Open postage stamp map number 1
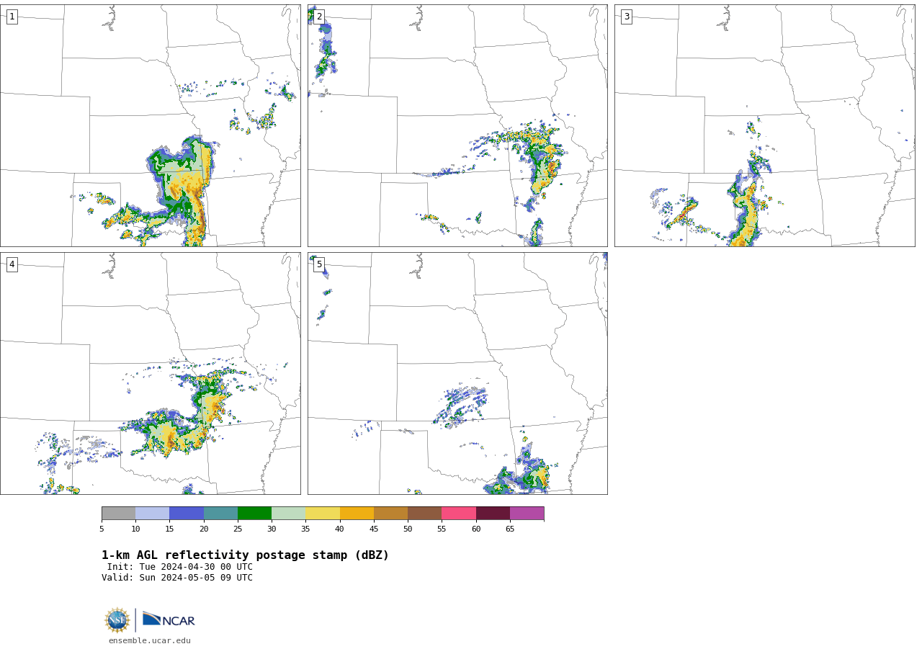 [151, 125]
